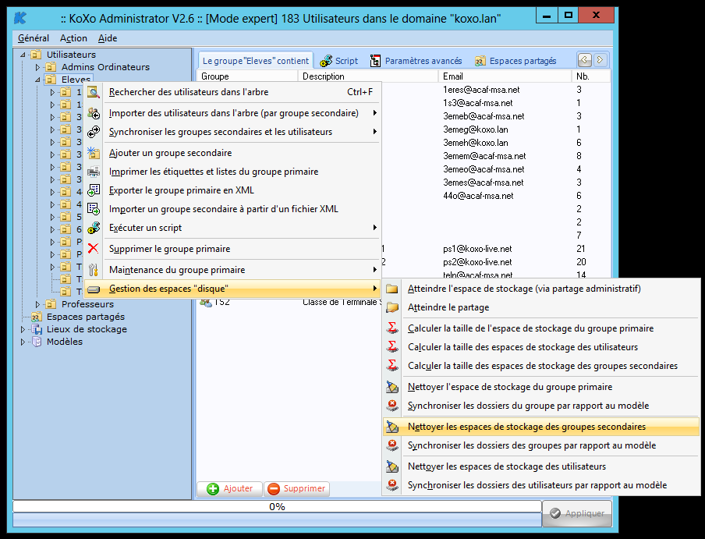Image resolution: width=705 pixels, height=539 pixels.
Task: Sort by the Description column header
Action: 368,76
